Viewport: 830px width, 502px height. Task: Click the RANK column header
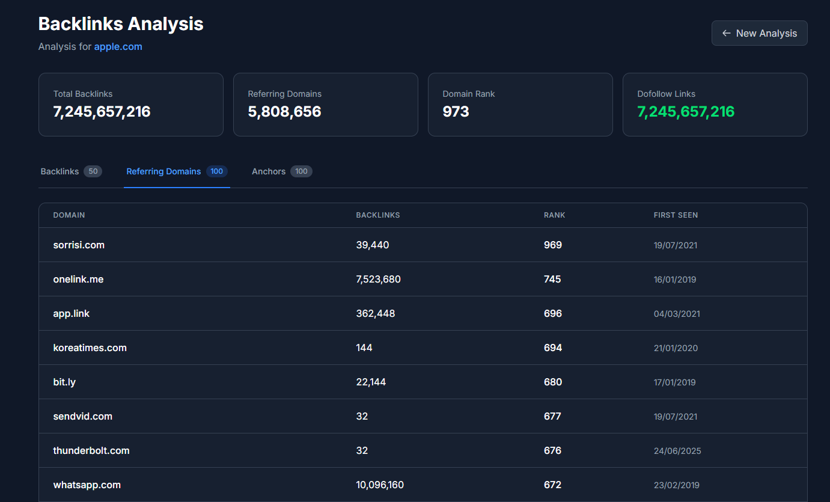(555, 215)
